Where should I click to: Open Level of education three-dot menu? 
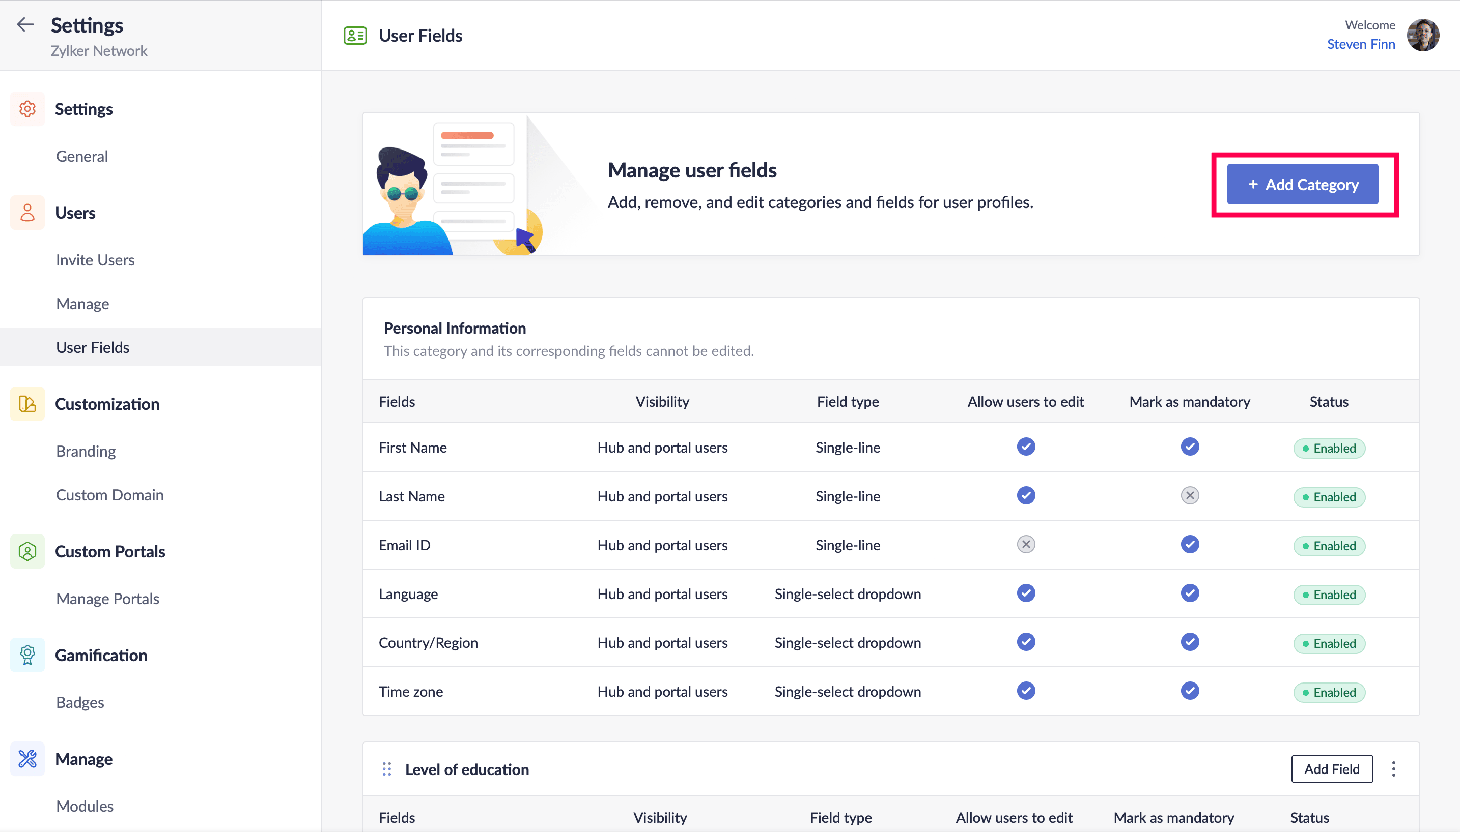coord(1394,769)
